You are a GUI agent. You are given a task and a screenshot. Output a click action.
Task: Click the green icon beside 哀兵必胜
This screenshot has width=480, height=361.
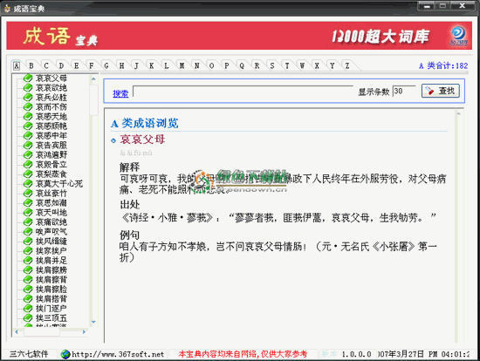(x=28, y=98)
